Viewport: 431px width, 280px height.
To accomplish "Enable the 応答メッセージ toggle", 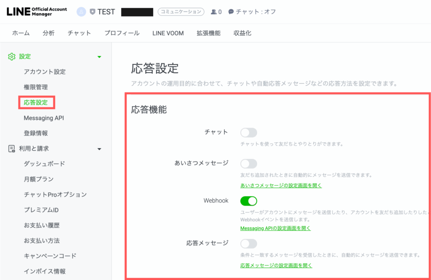I will pyautogui.click(x=248, y=243).
